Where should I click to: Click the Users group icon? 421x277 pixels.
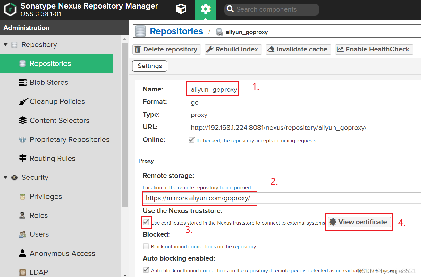pyautogui.click(x=22, y=234)
